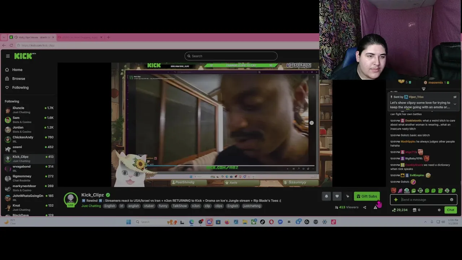Click the heart follow button

click(337, 196)
